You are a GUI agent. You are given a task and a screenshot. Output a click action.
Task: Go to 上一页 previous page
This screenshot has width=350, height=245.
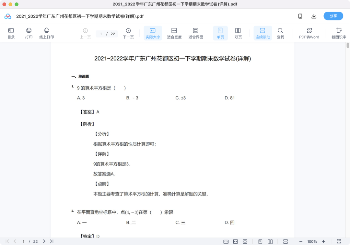[x=85, y=33]
